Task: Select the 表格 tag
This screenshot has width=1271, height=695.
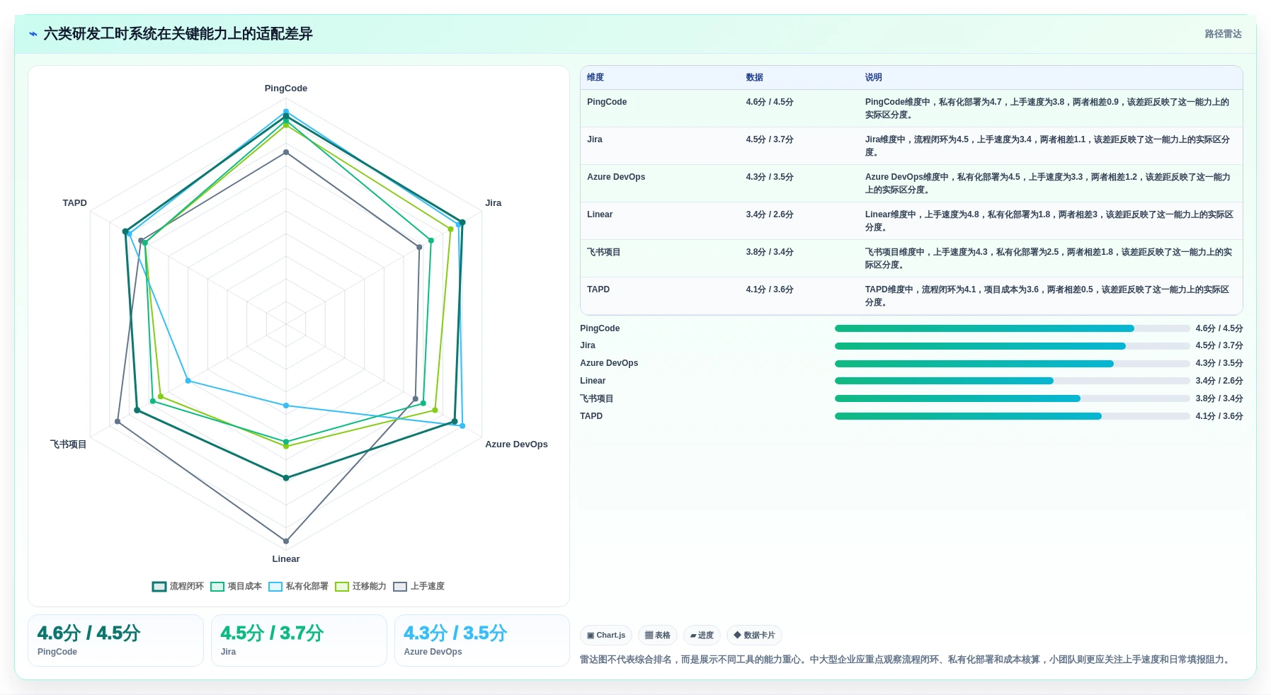Action: pyautogui.click(x=658, y=636)
